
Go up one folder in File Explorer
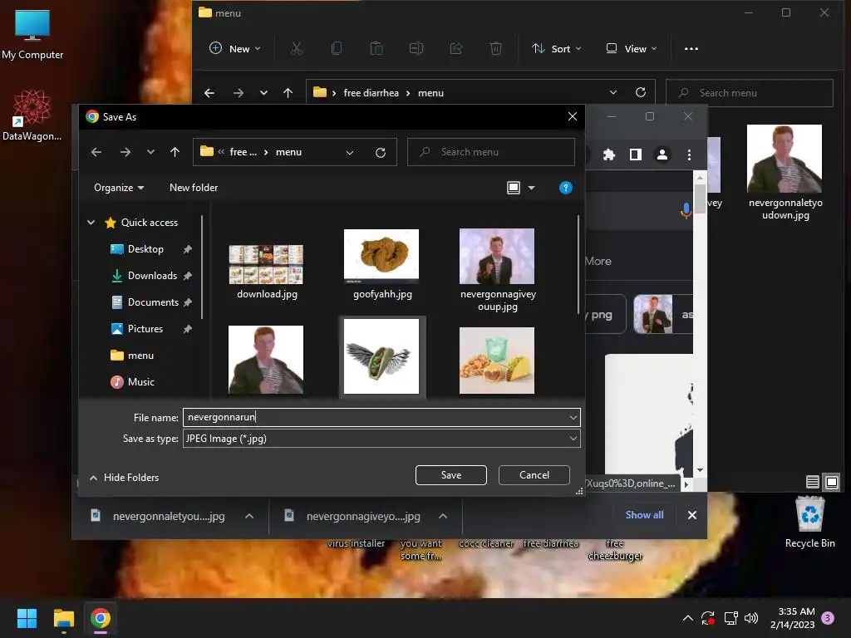(x=288, y=93)
